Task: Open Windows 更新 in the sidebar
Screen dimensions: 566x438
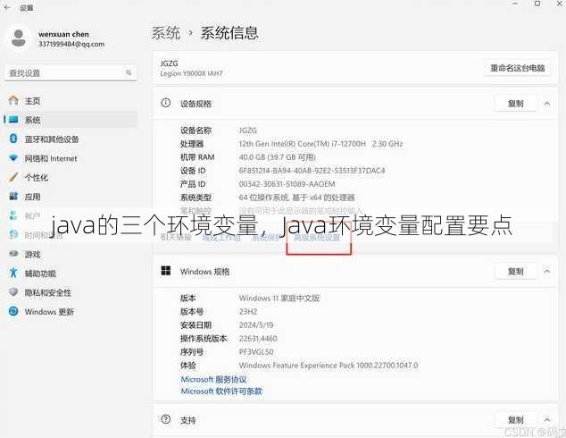Action: click(71, 311)
